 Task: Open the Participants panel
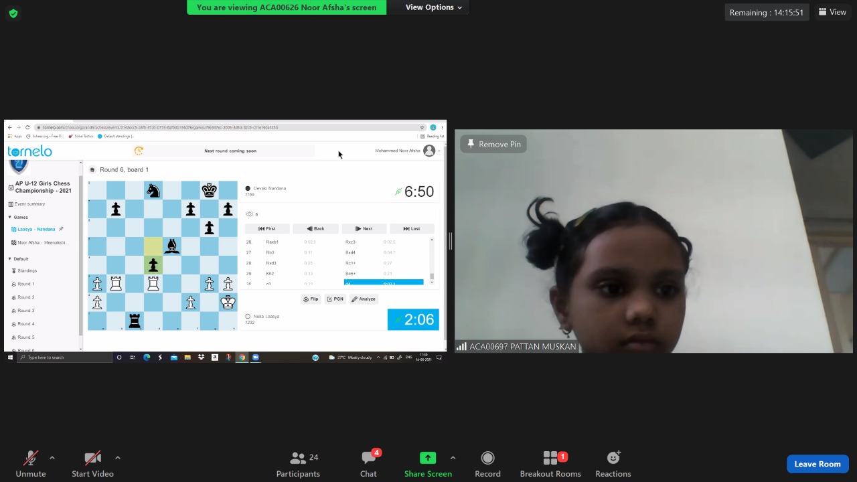click(x=298, y=464)
